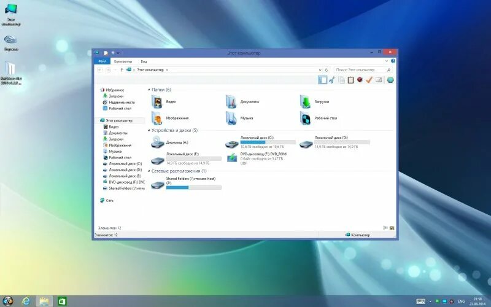Open the clock showing 21:58
Image resolution: width=491 pixels, height=307 pixels.
pos(477,301)
